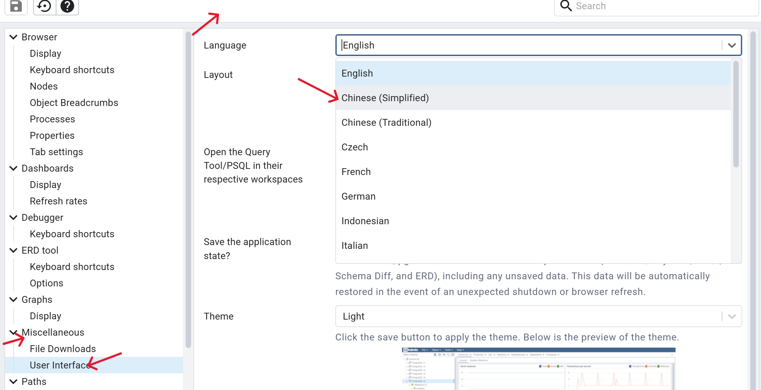Click the search magnifier icon
761x390 pixels.
point(566,6)
